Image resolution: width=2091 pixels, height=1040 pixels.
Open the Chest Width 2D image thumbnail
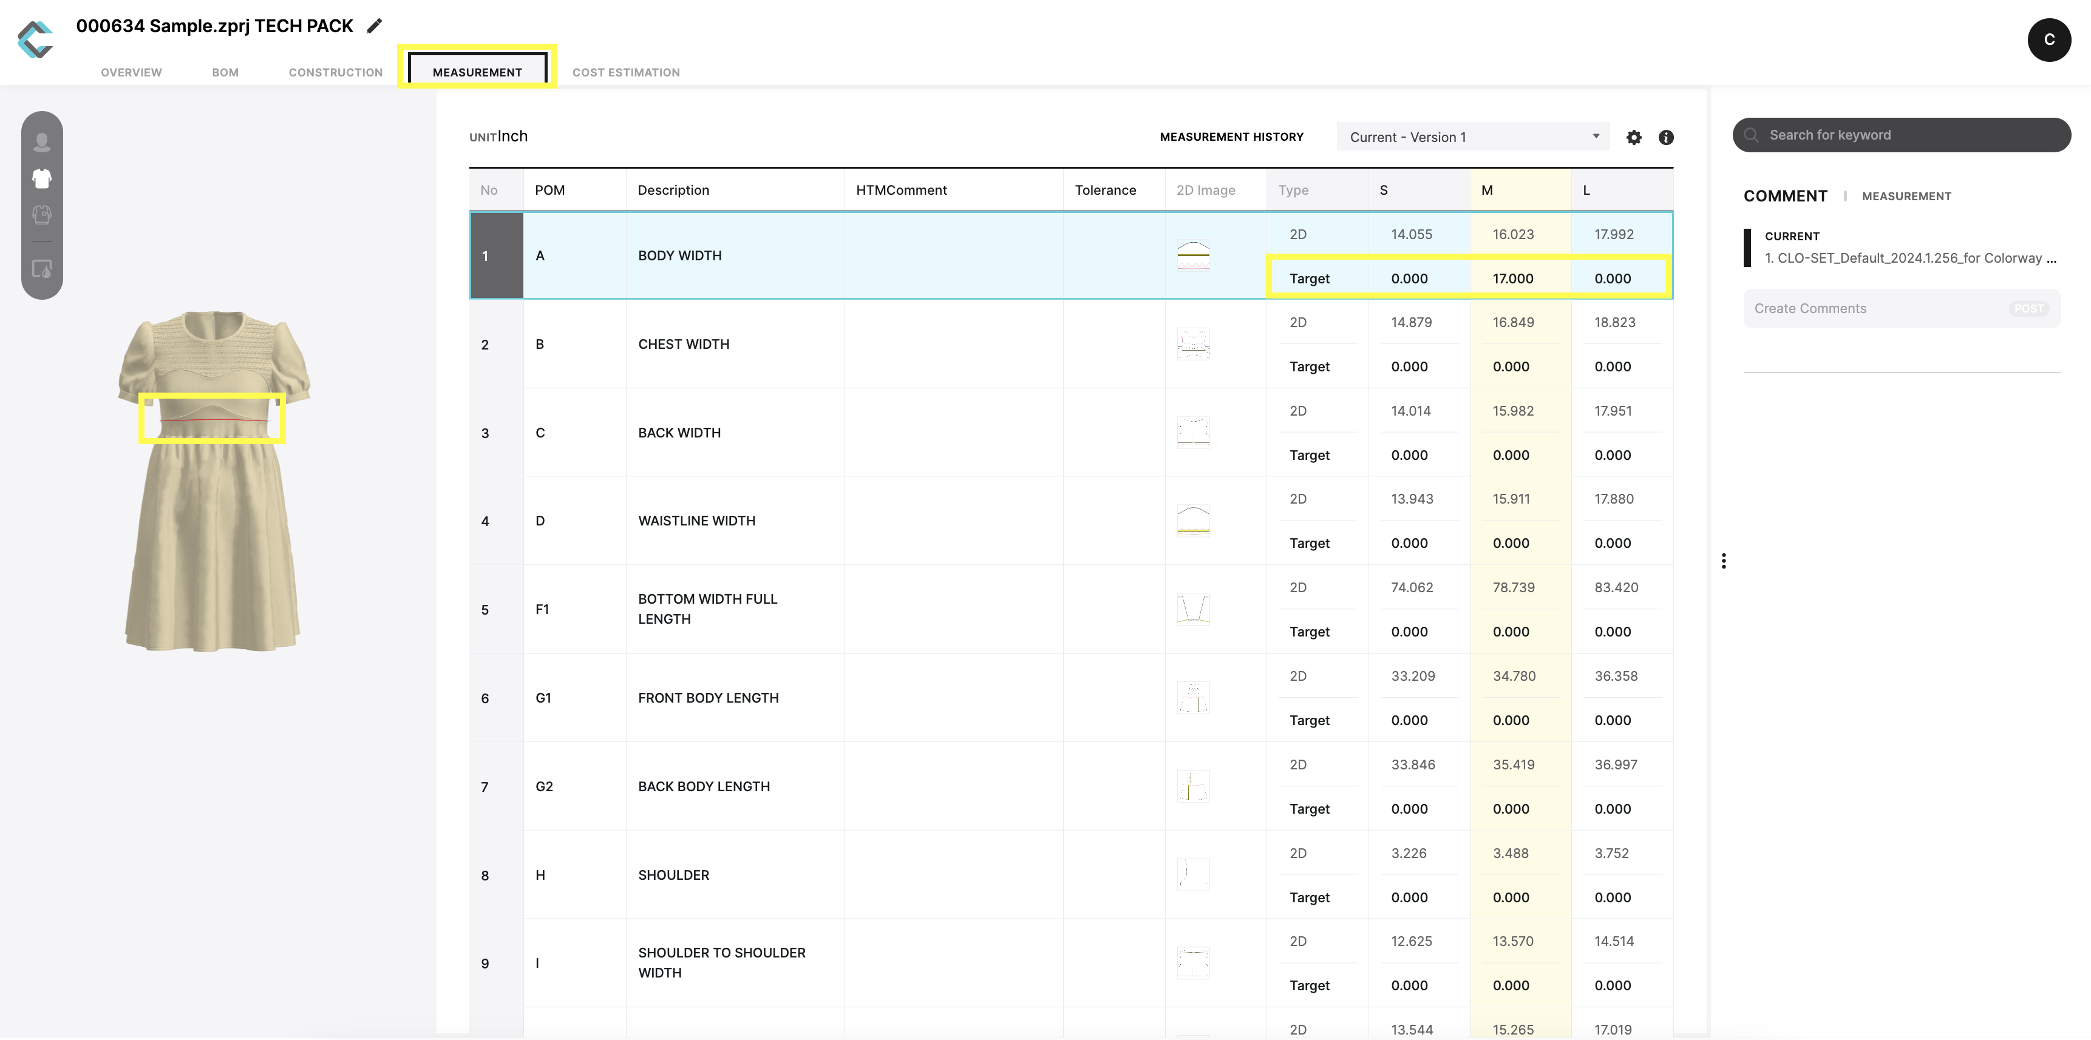click(1193, 344)
